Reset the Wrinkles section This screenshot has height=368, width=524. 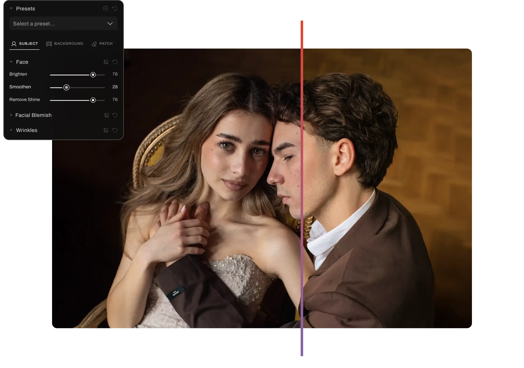115,130
